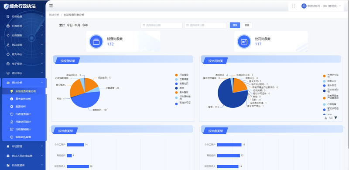Viewport: 349px width, 170px height.
Task: Select the 本月 time range tab
Action: 77,25
